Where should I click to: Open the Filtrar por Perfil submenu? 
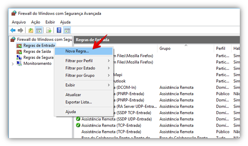coord(79,61)
